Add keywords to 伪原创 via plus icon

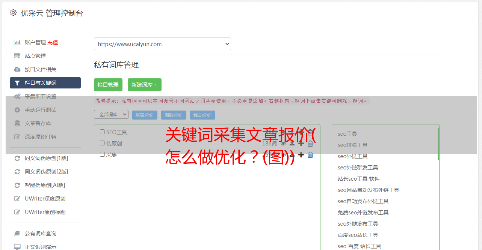point(301,144)
